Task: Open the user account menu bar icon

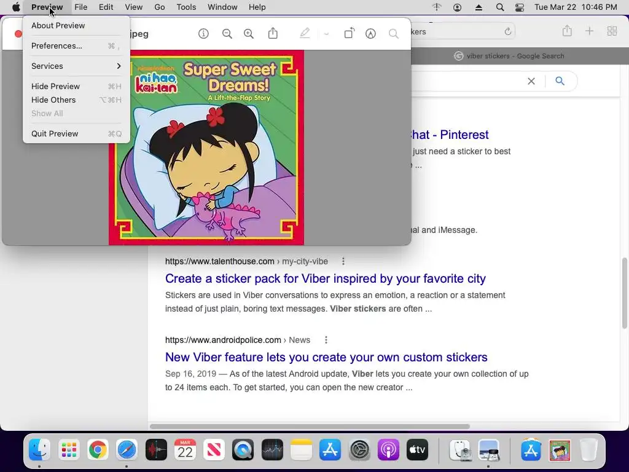Action: [x=457, y=7]
